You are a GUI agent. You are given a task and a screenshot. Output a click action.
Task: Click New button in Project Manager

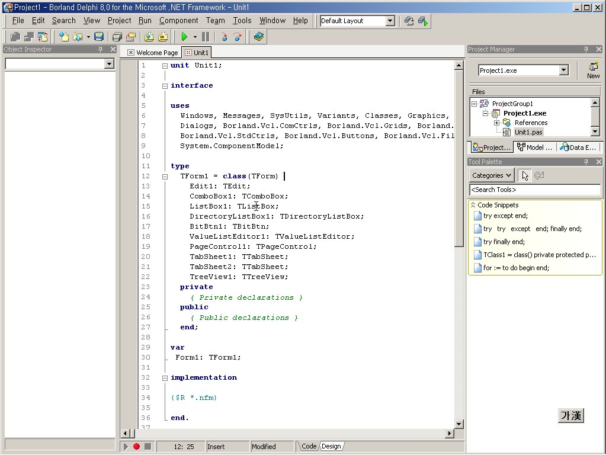pyautogui.click(x=593, y=70)
